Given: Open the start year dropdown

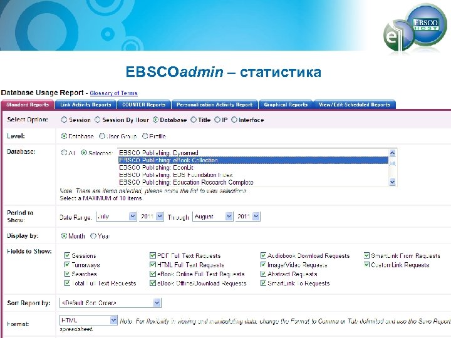Looking at the screenshot, I should [152, 217].
